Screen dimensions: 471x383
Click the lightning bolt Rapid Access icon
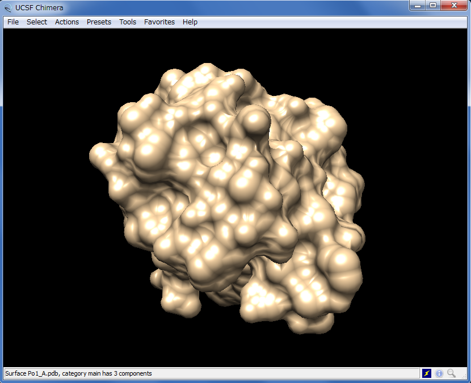click(x=427, y=373)
